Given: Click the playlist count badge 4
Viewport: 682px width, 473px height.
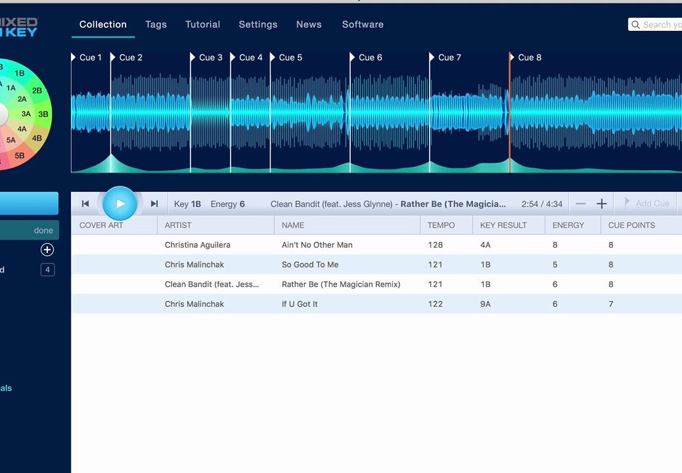Looking at the screenshot, I should pyautogui.click(x=47, y=269).
